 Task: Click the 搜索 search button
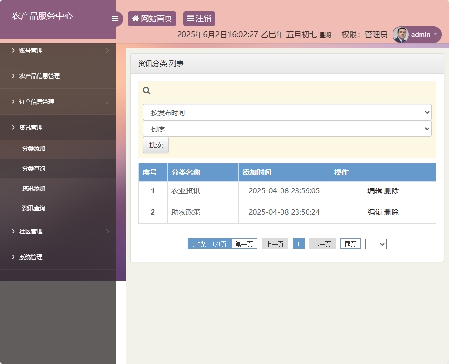pos(155,145)
